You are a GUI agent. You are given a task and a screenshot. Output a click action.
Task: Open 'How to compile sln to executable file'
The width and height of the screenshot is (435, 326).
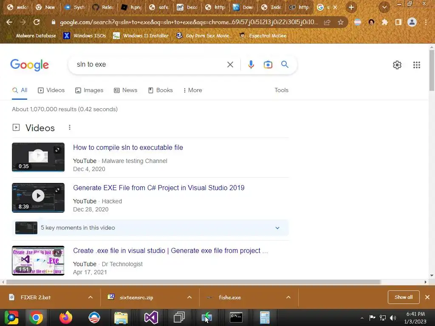pyautogui.click(x=128, y=147)
